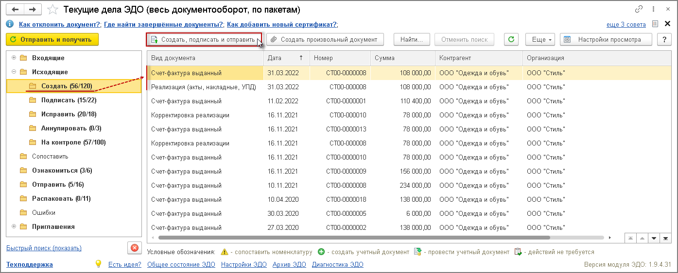Viewport: 678px width, 273px height.
Task: Click Быстрый поиск (показать) link
Action: point(44,248)
